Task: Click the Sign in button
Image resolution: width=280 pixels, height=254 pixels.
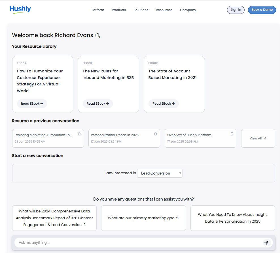Action: click(x=236, y=10)
